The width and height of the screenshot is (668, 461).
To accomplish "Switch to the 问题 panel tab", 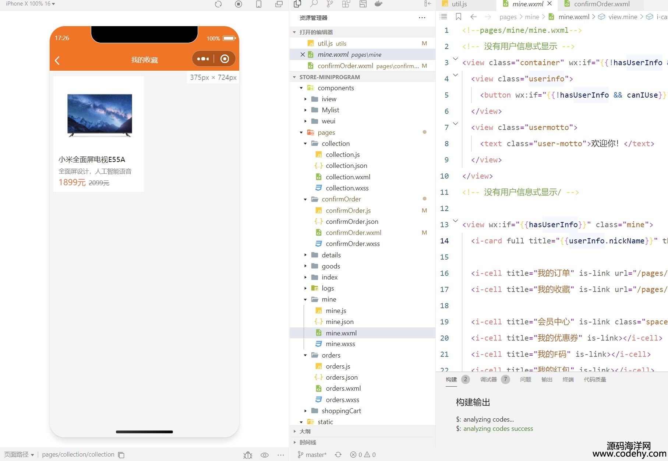I will click(x=526, y=379).
